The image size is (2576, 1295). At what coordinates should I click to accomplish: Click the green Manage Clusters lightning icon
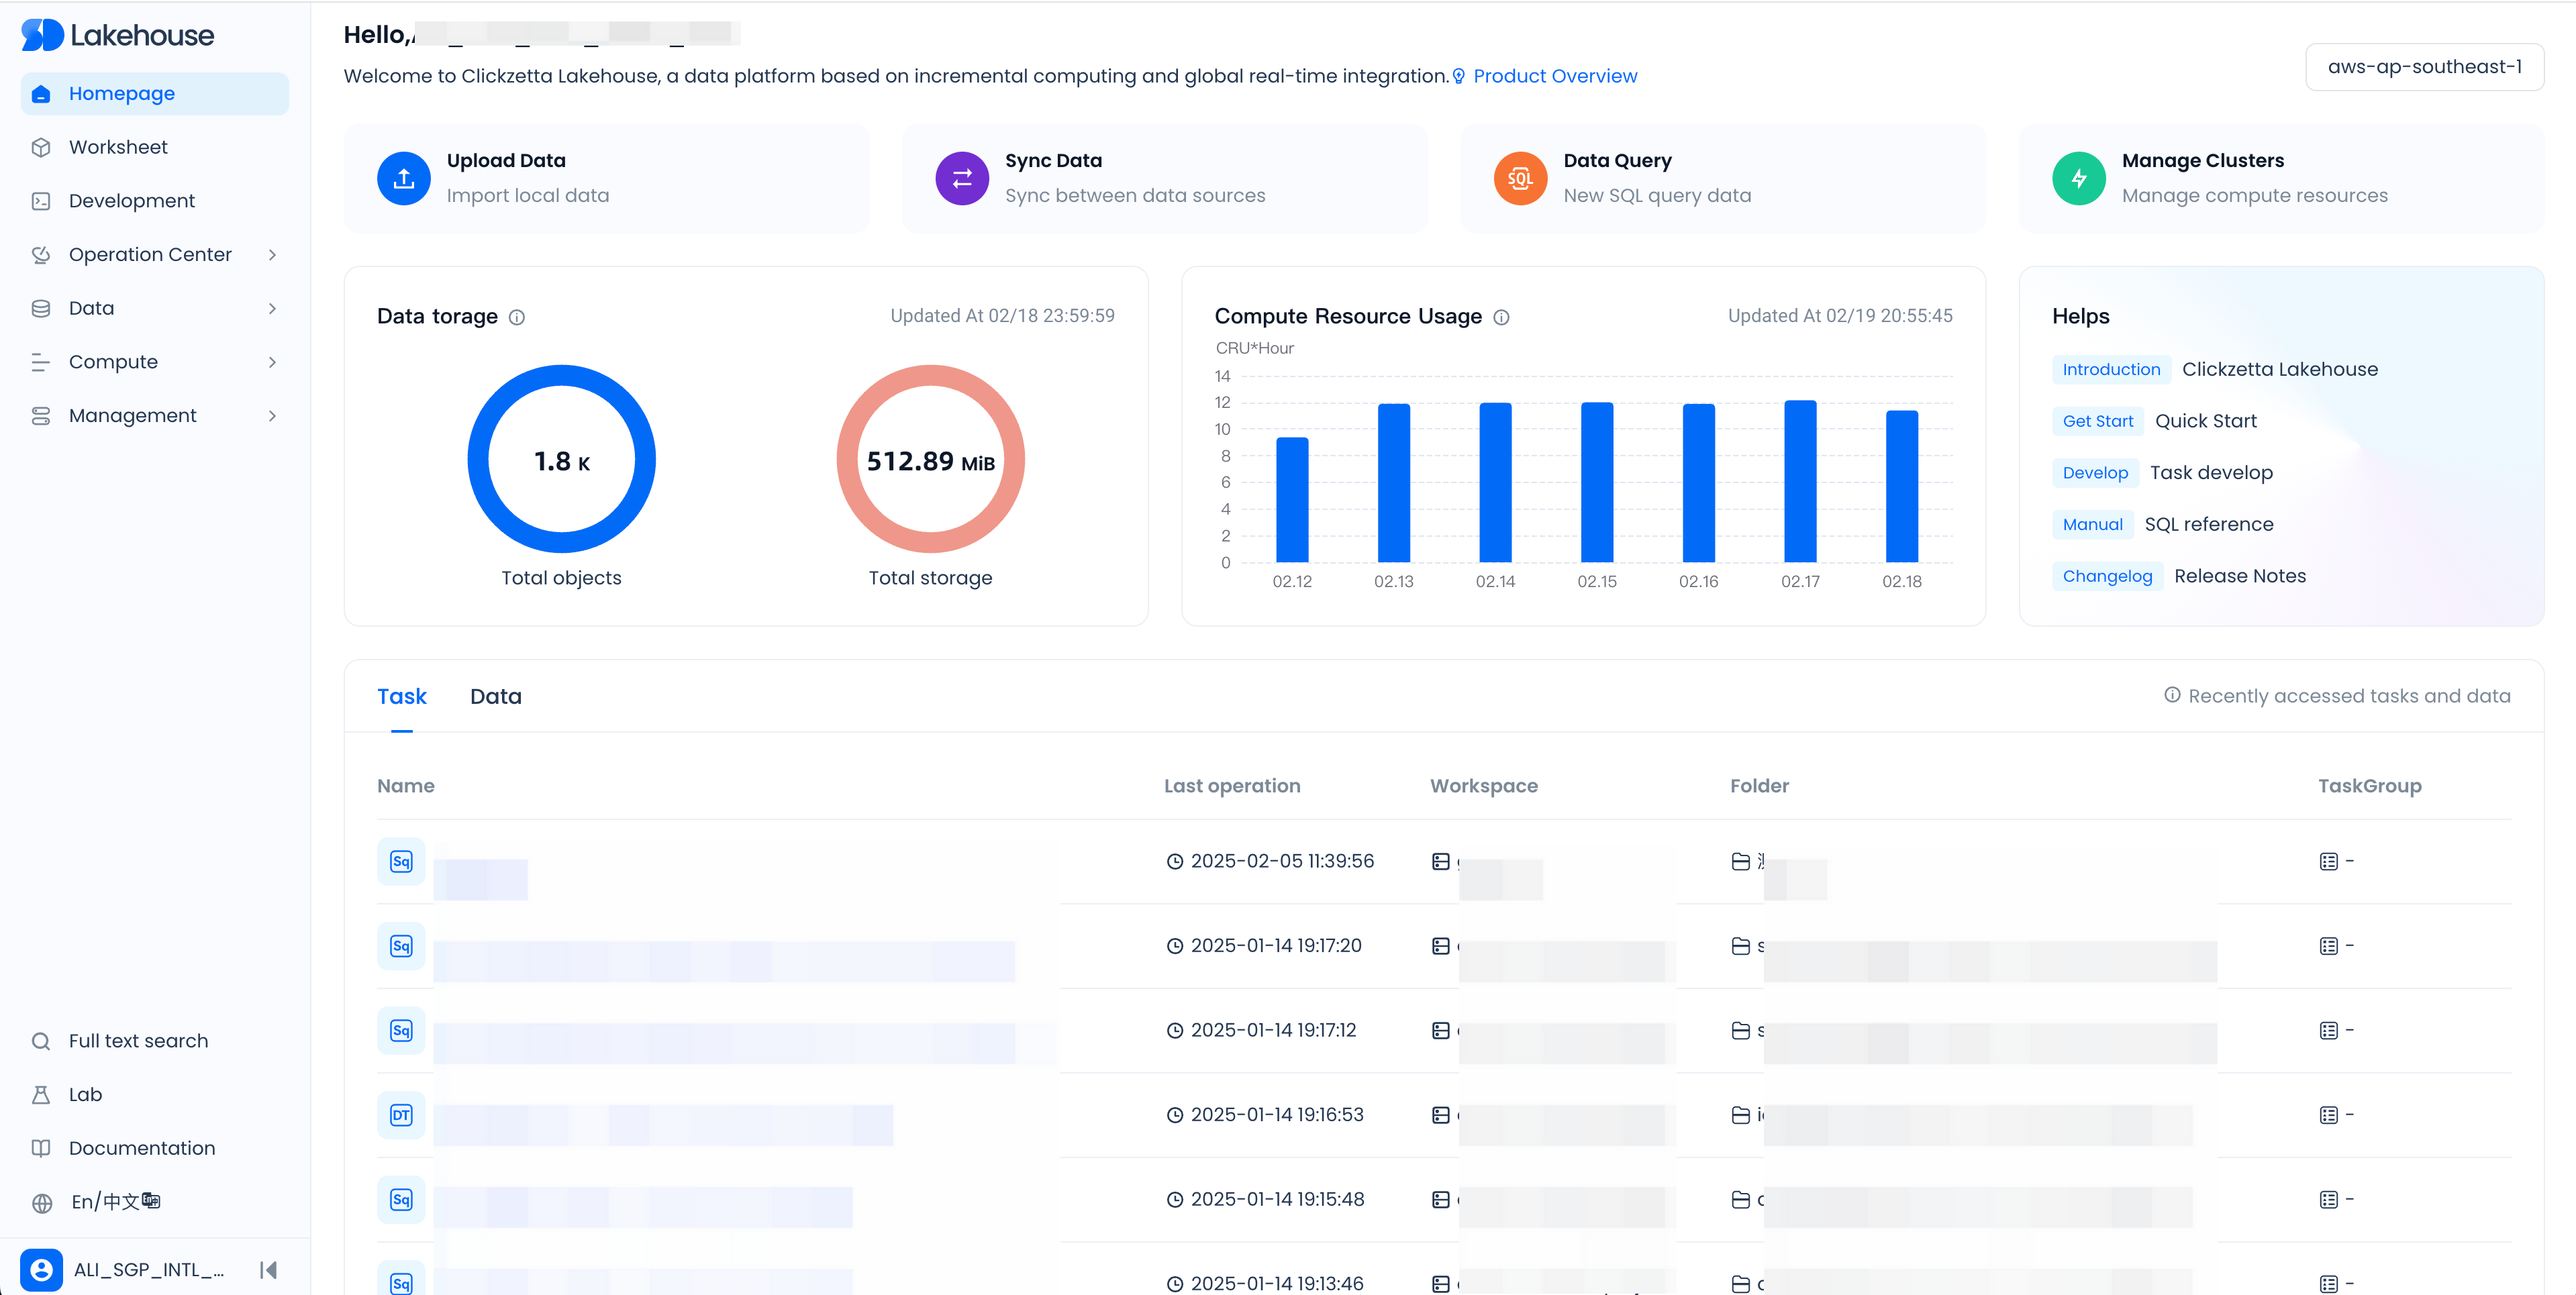[2078, 178]
